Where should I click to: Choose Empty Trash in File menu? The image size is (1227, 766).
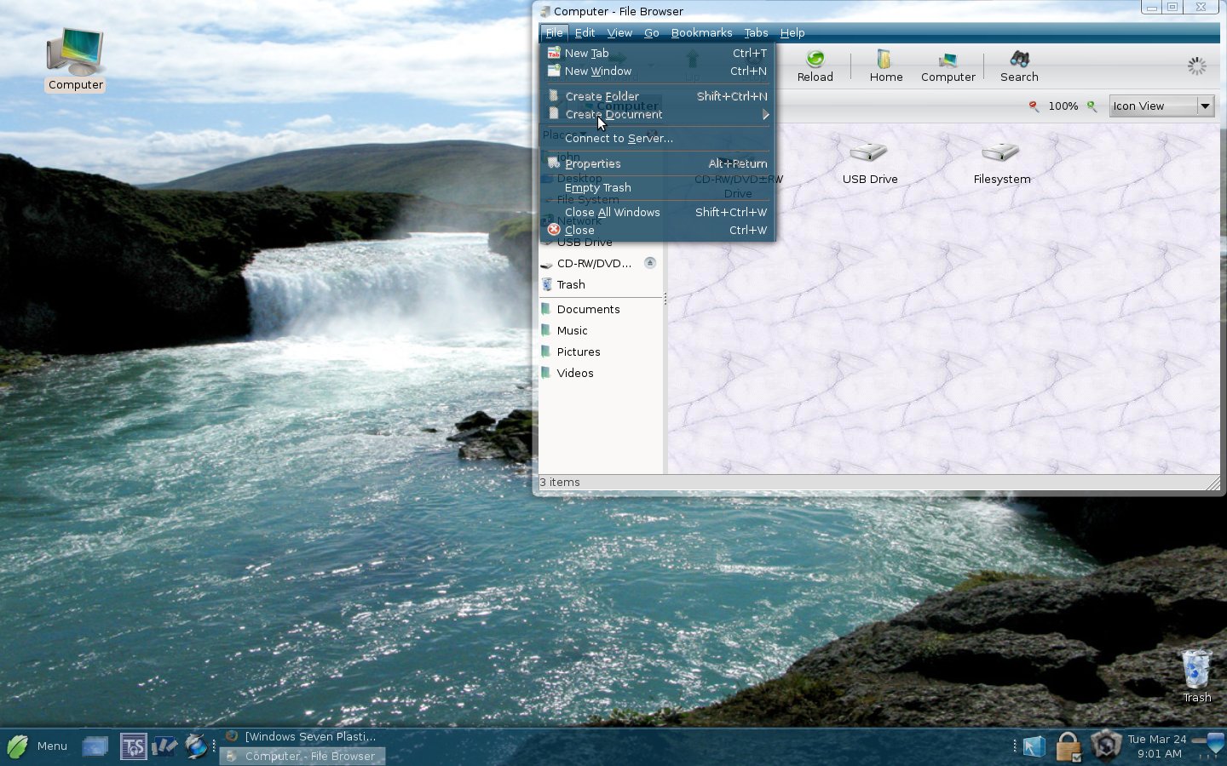(x=657, y=187)
